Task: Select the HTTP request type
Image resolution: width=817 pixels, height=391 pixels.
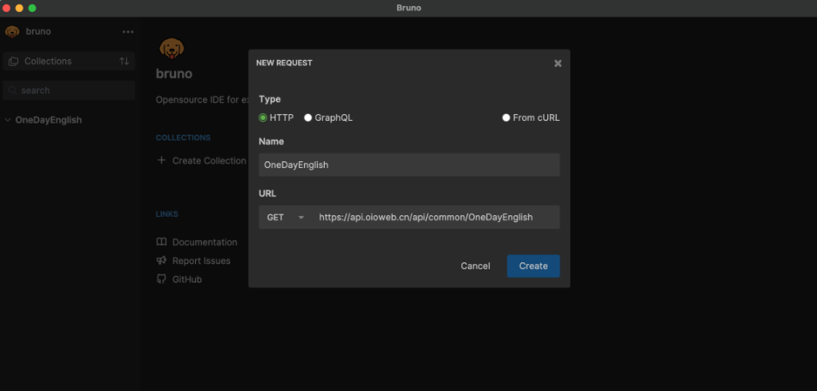Action: [x=263, y=117]
